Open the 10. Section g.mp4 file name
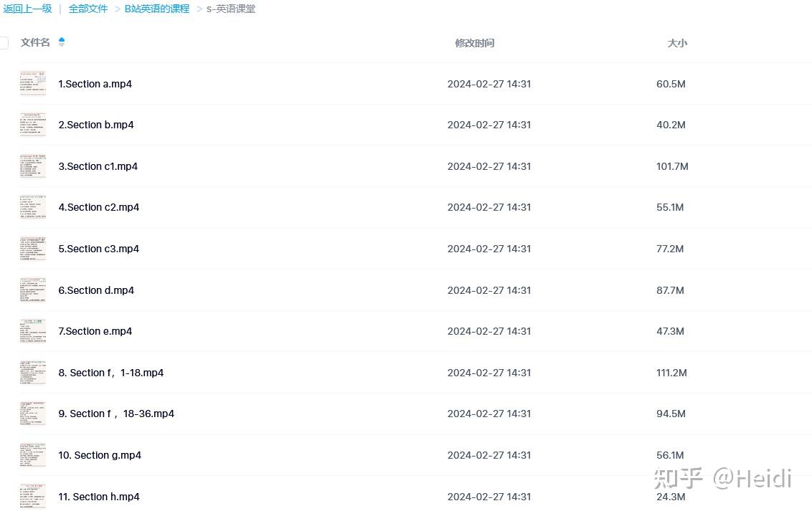 point(100,455)
